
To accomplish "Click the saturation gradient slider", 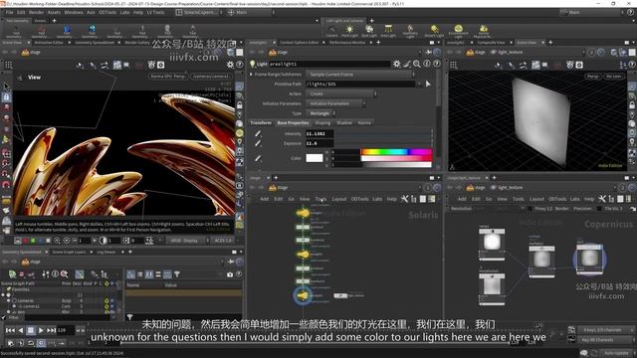I will (x=396, y=158).
